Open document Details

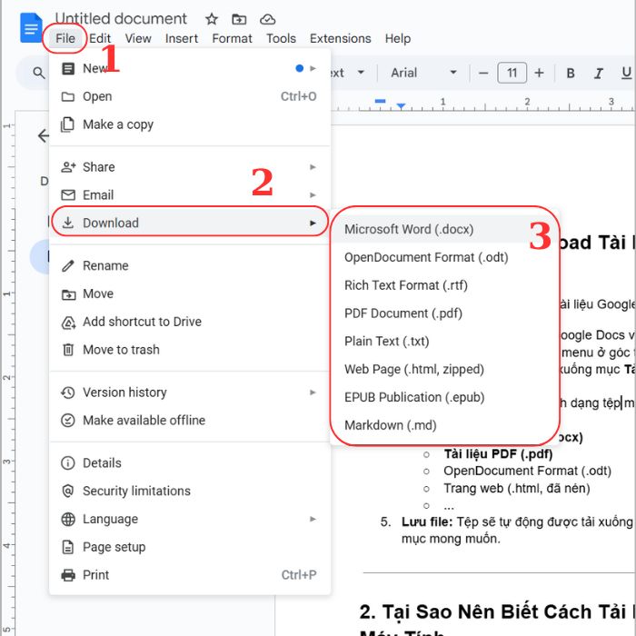tap(189, 462)
